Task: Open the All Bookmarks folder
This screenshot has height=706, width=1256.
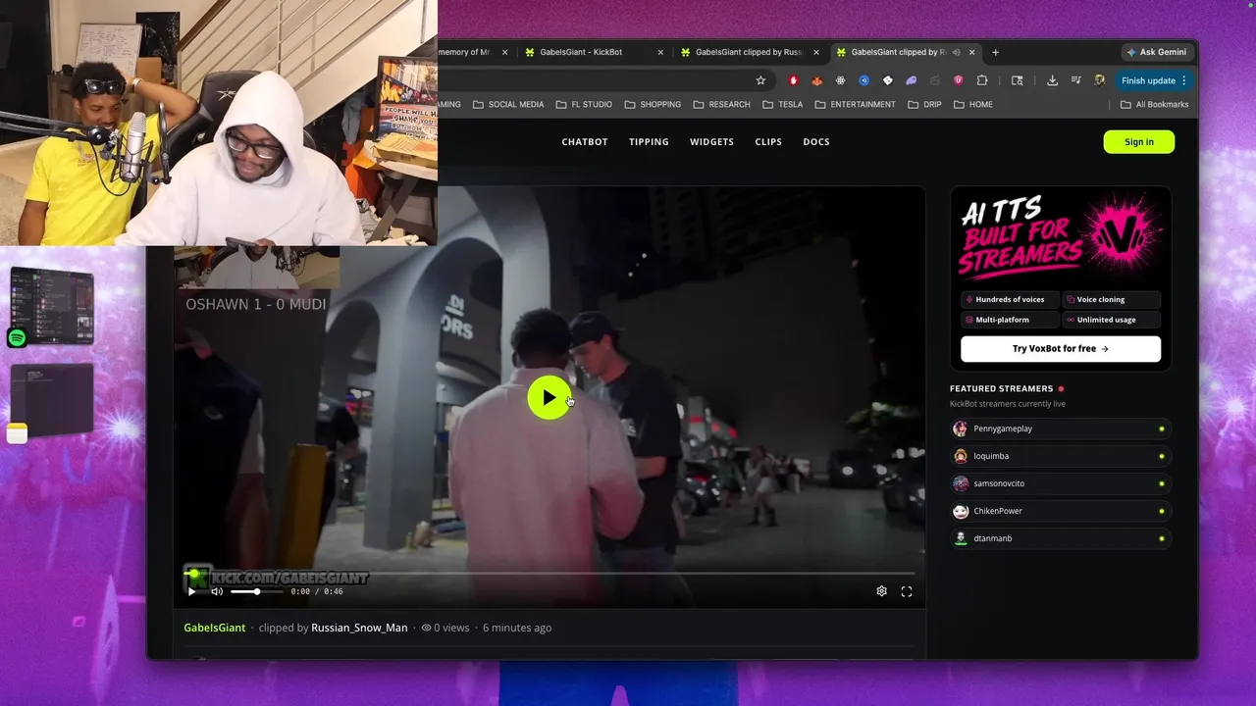Action: coord(1155,104)
